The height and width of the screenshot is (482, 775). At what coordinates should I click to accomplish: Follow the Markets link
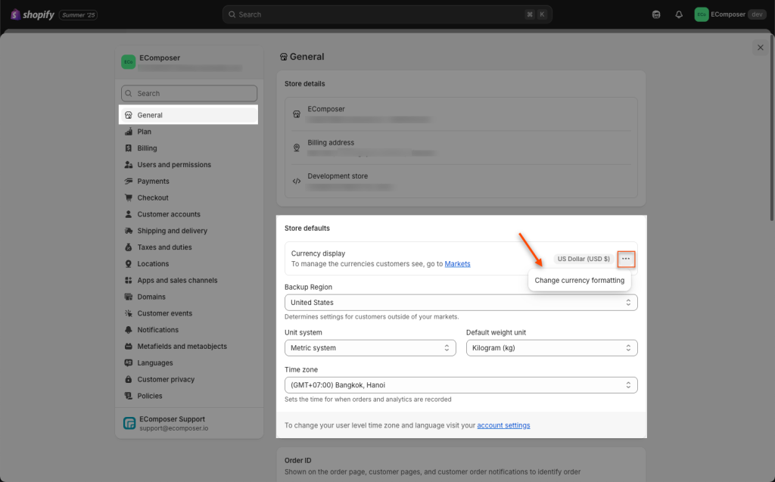point(457,264)
